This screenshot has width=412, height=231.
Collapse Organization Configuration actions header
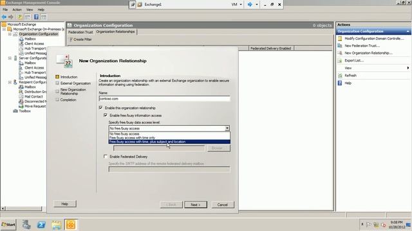[x=407, y=31]
